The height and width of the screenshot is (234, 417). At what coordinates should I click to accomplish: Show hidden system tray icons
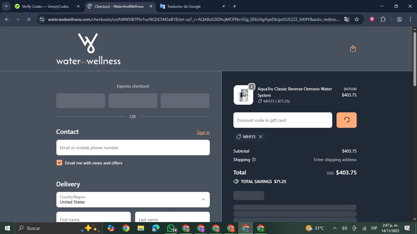click(335, 228)
